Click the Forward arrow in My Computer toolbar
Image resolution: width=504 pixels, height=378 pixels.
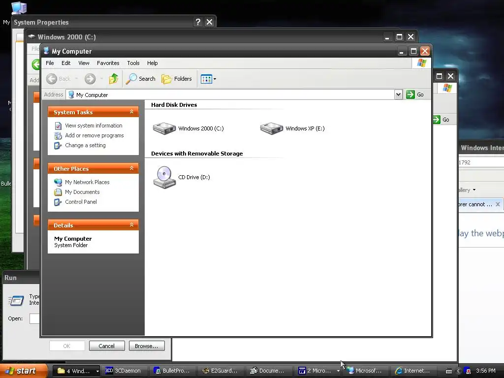[90, 79]
